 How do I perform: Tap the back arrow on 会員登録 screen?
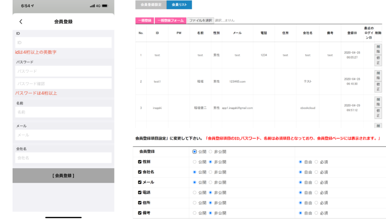(21, 22)
